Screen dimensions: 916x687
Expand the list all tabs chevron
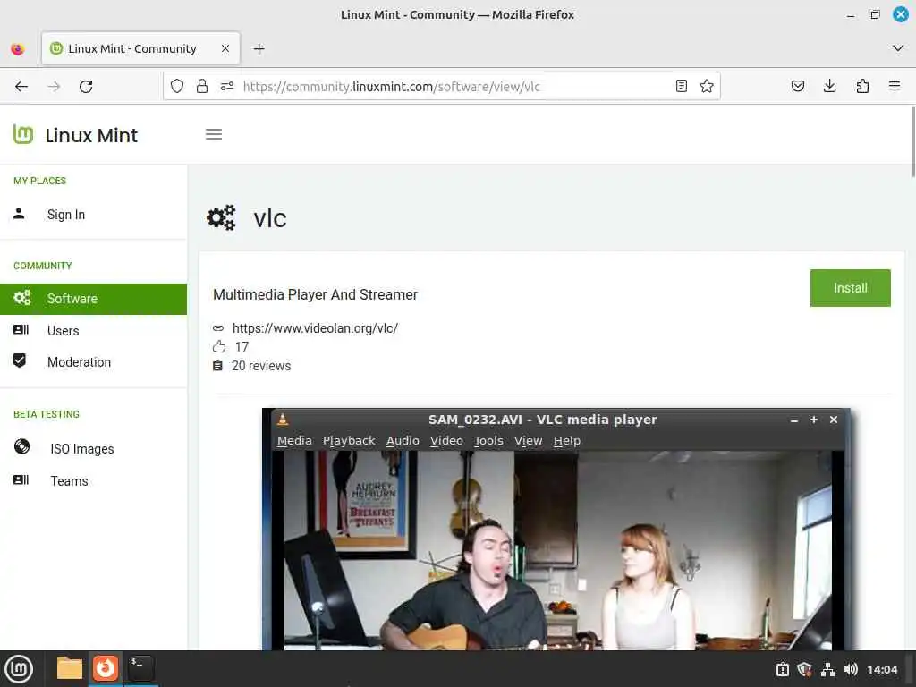[x=898, y=48]
